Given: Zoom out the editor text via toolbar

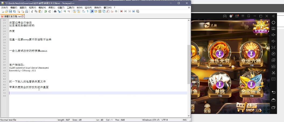Looking at the screenshot, I should [69, 11].
